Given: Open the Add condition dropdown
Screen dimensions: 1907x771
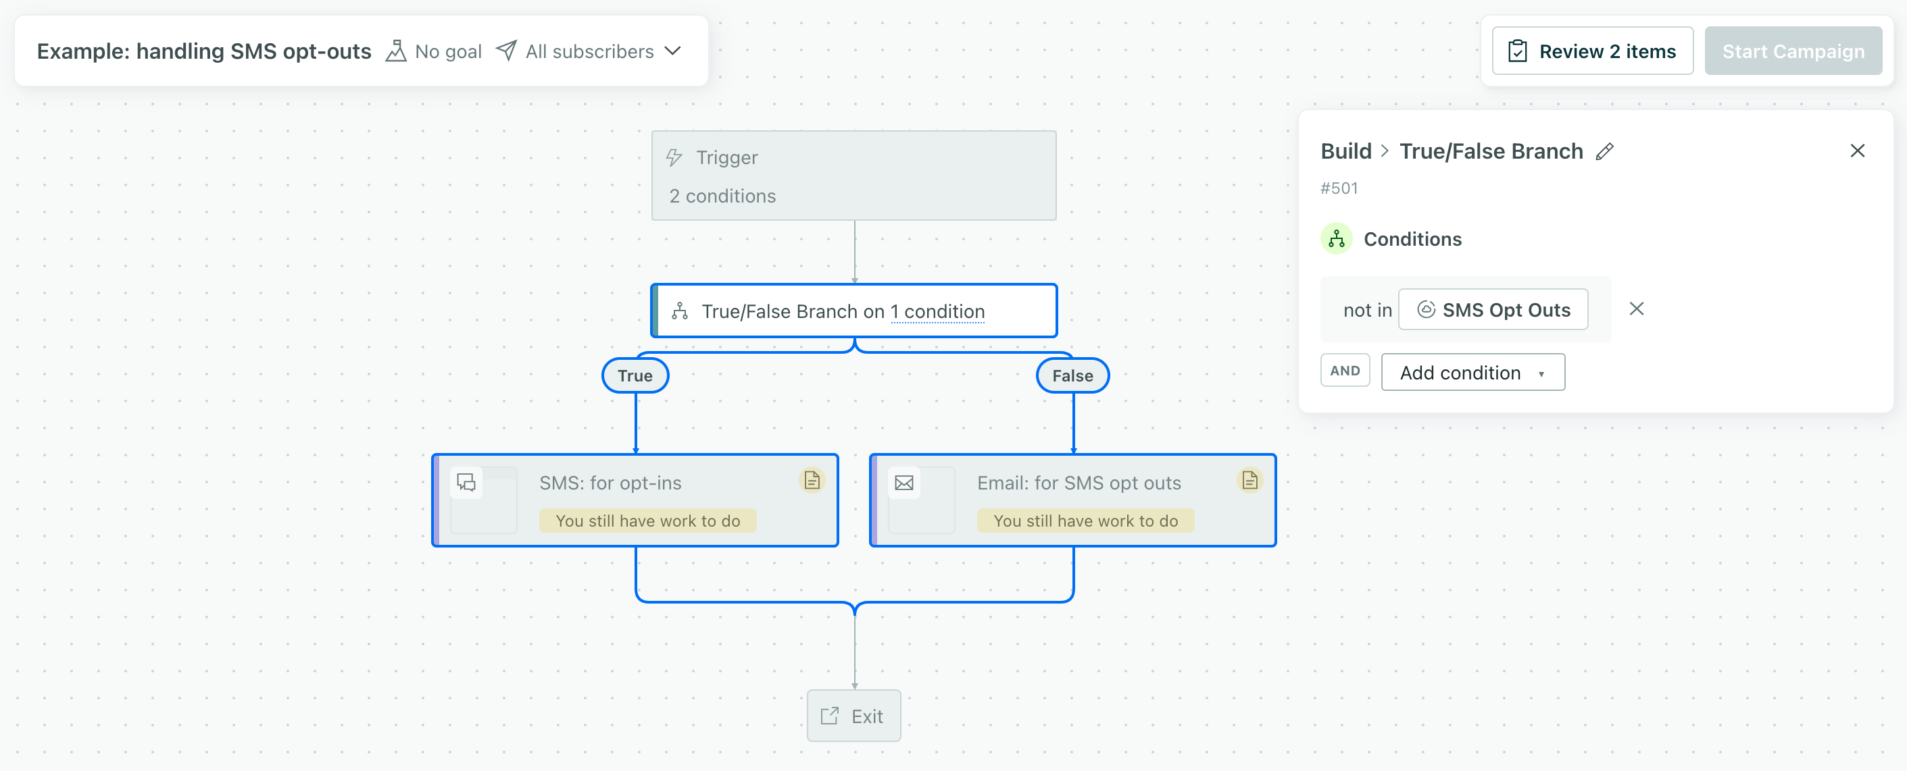Looking at the screenshot, I should coord(1472,372).
